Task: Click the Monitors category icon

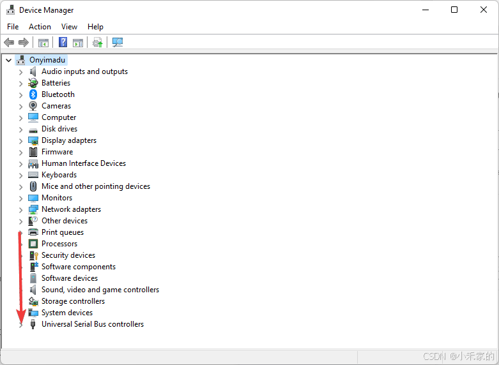Action: (x=33, y=198)
